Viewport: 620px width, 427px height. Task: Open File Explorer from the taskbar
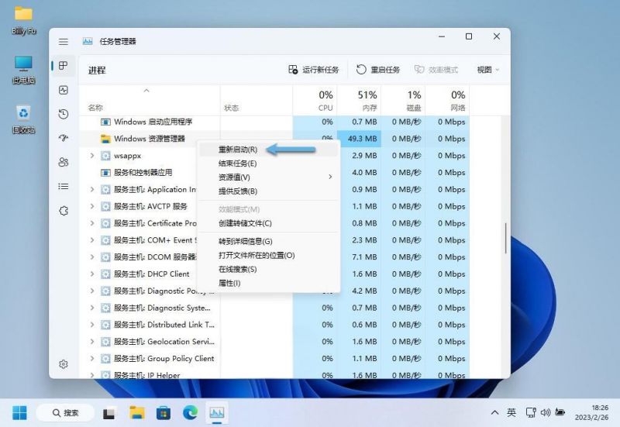137,413
